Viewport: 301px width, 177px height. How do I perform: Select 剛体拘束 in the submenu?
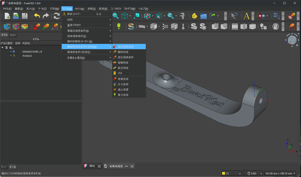pyautogui.click(x=129, y=52)
